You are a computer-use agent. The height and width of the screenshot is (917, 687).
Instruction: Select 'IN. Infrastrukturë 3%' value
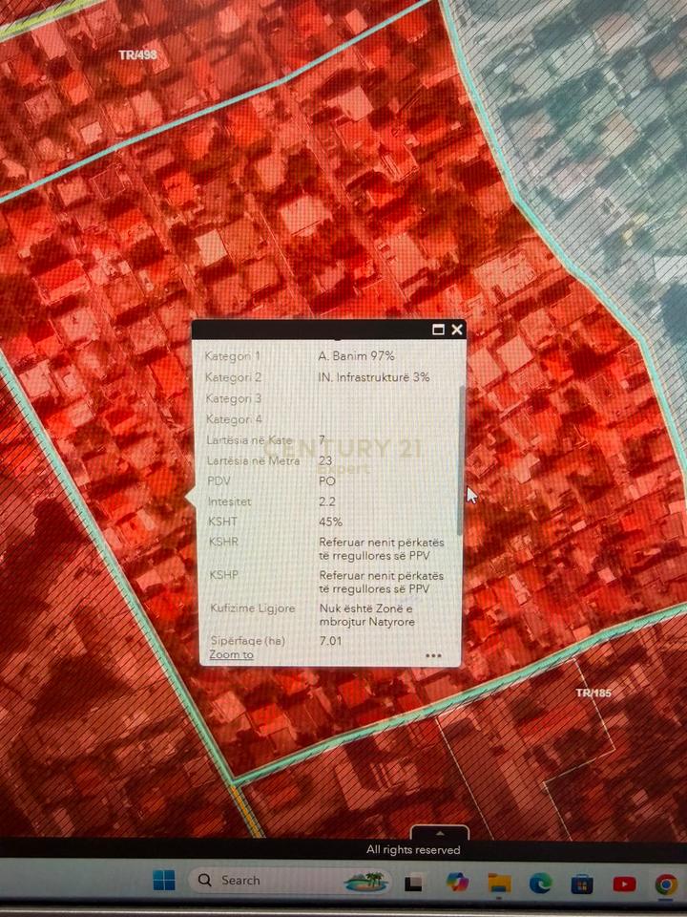[x=374, y=377]
